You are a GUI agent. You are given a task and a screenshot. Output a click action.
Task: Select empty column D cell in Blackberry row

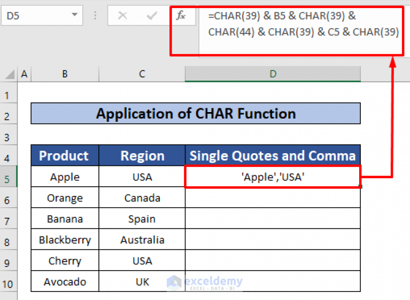pos(273,240)
